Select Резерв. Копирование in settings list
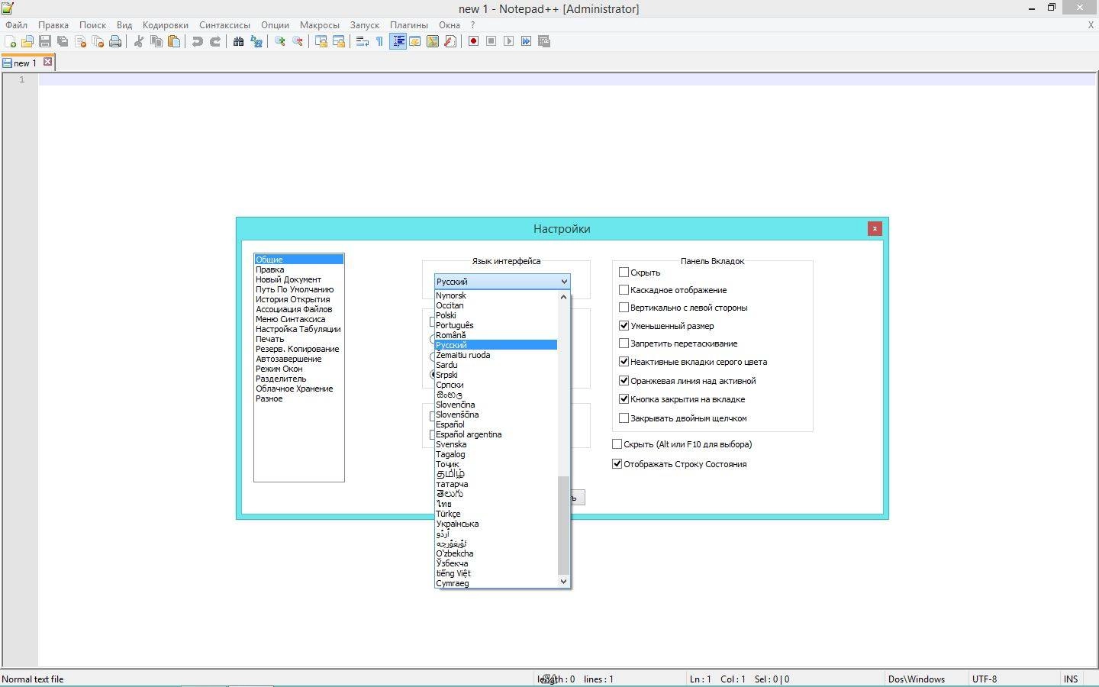Screen dimensions: 1099x687 click(x=298, y=349)
